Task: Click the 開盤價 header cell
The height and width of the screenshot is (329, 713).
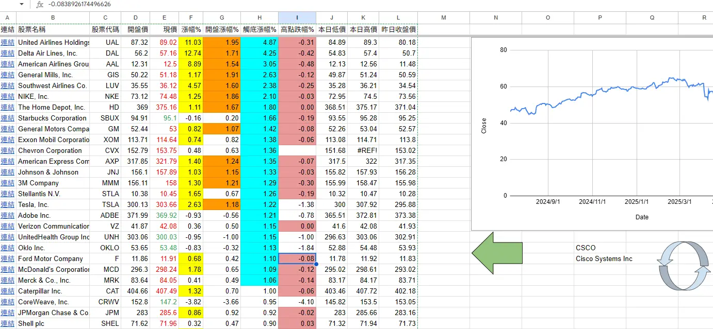Action: coord(136,29)
